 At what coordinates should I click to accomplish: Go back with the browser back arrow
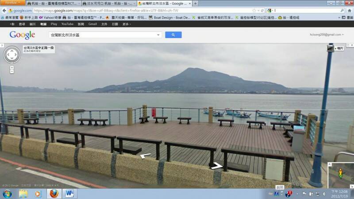(4, 10)
